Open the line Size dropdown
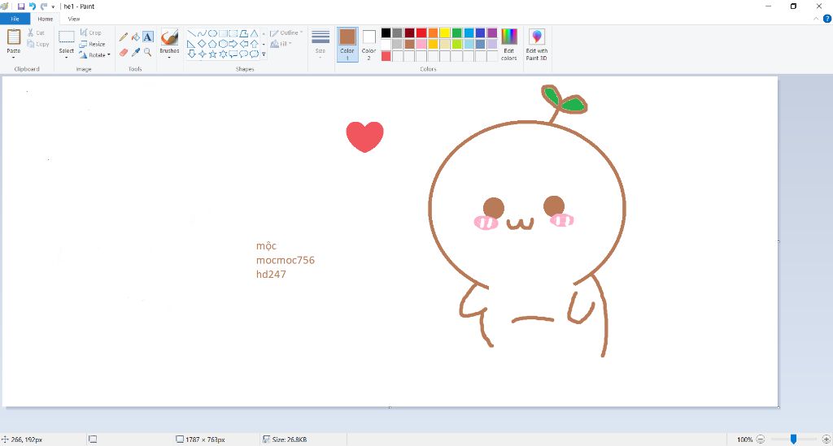This screenshot has height=446, width=833. point(321,44)
